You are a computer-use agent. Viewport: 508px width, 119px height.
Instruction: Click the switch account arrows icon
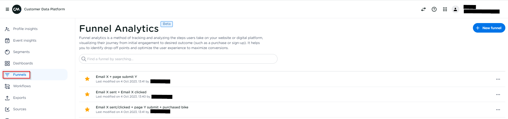tap(423, 9)
